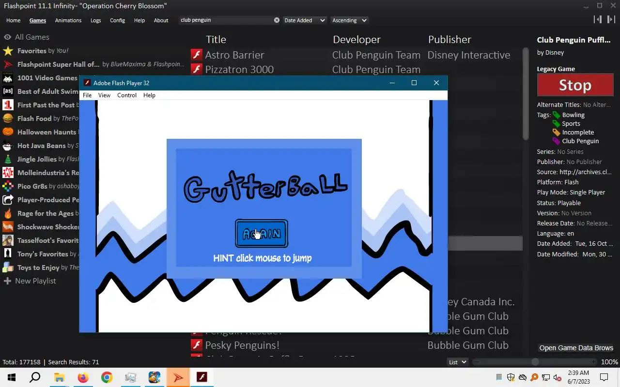Open the List layout dropdown
The width and height of the screenshot is (620, 387).
[x=457, y=362]
